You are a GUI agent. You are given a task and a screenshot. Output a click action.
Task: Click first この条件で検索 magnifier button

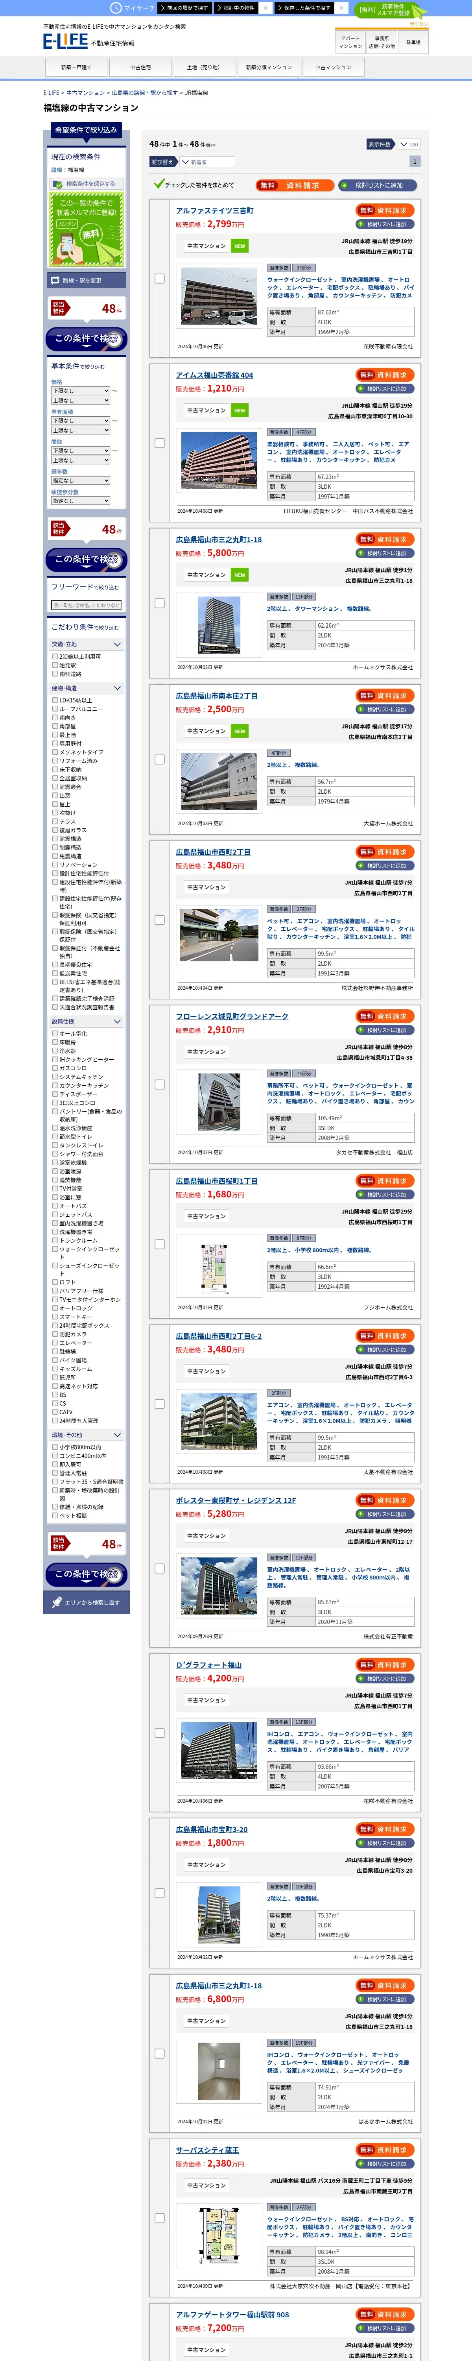86,339
